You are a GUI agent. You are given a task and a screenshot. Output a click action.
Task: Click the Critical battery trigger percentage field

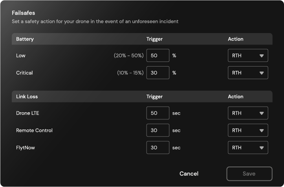pyautogui.click(x=158, y=73)
